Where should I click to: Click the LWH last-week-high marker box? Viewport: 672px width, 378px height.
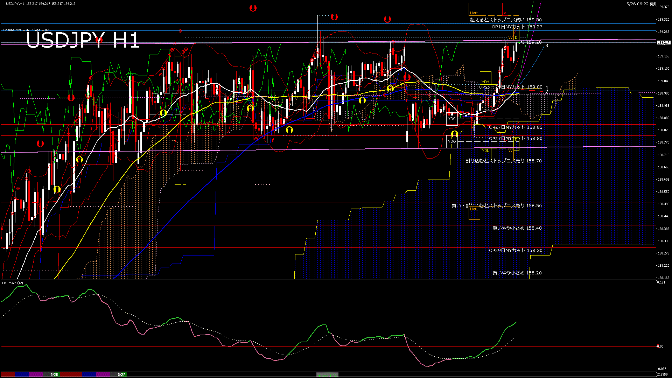(x=474, y=9)
